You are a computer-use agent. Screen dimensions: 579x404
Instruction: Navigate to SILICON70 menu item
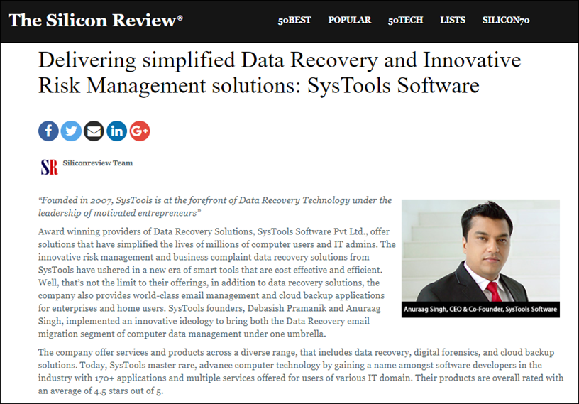point(506,20)
